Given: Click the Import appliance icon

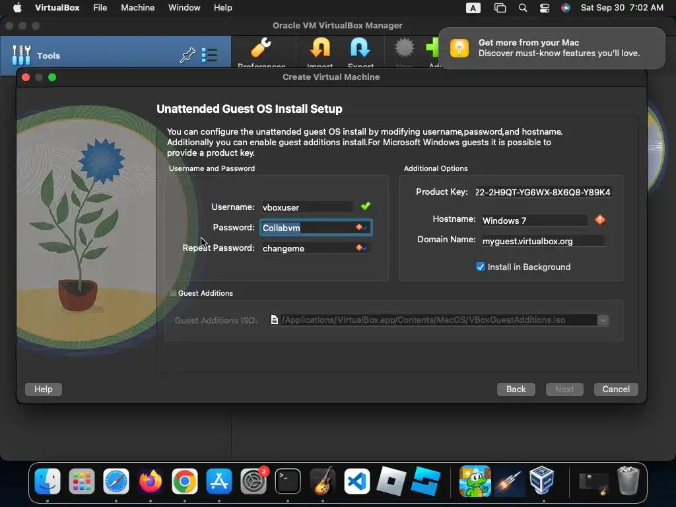Looking at the screenshot, I should click(x=320, y=48).
